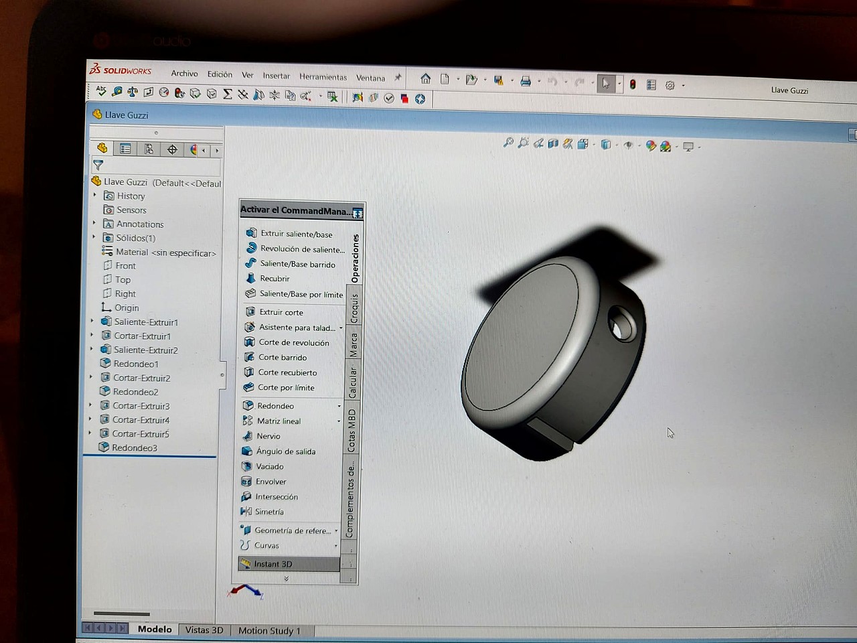The image size is (857, 643).
Task: Open the Options gear
Action: pyautogui.click(x=670, y=85)
